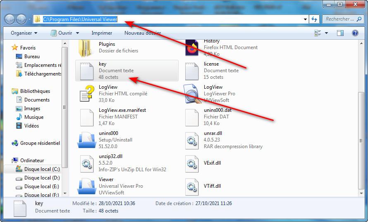The image size is (368, 222).
Task: Click the 'Info-ZIP's UnZip DLL for Win32' description
Action: [x=132, y=169]
